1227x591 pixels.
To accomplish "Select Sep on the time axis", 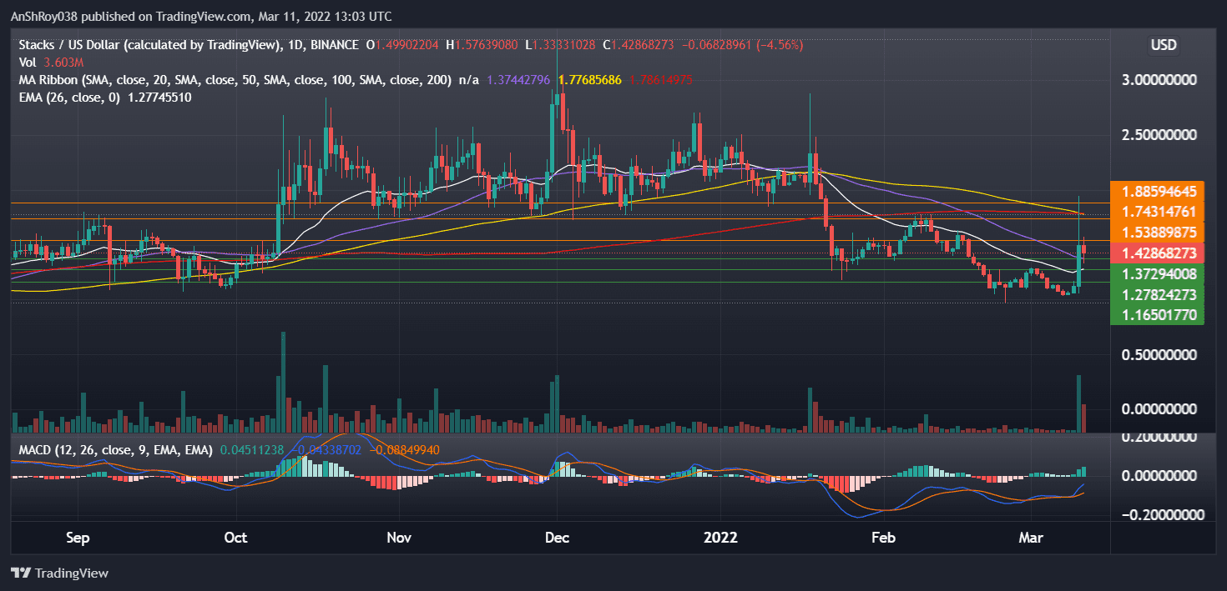I will [78, 538].
